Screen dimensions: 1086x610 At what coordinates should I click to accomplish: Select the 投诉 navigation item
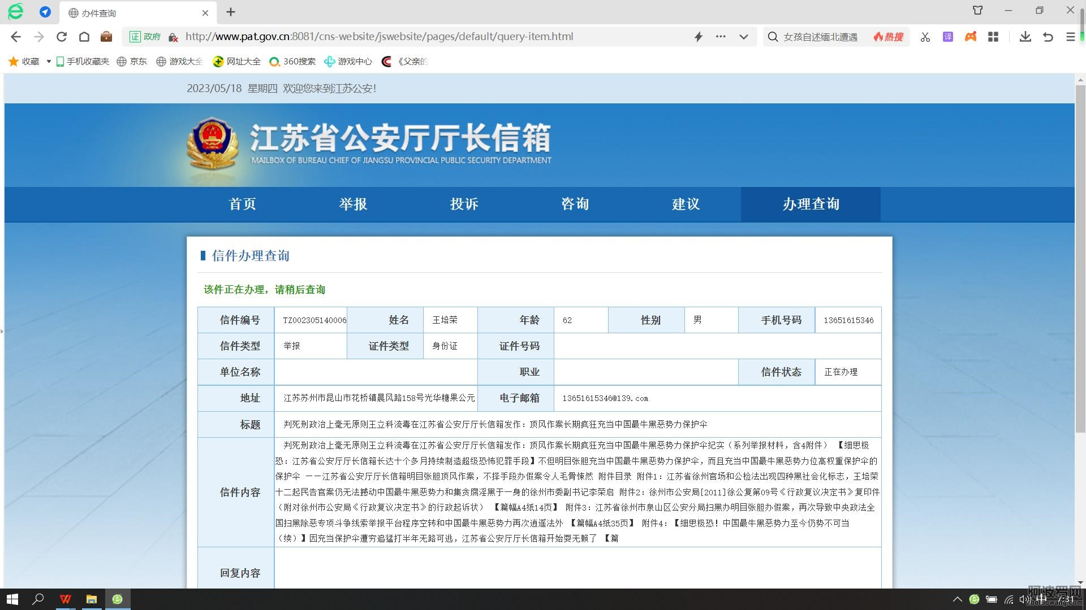[464, 204]
